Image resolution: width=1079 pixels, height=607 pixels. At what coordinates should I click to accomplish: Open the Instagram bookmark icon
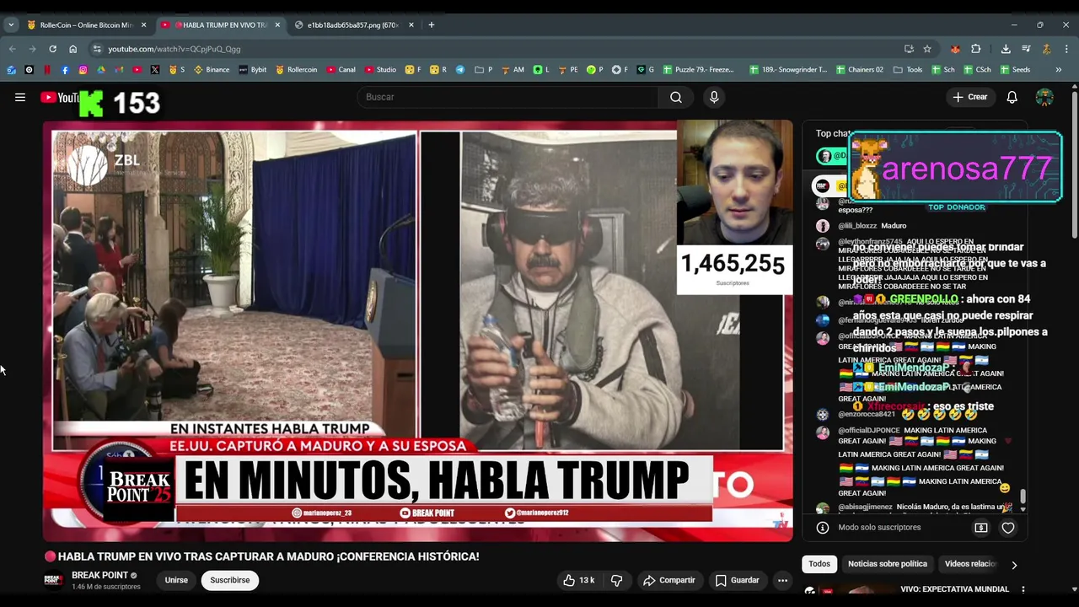click(83, 70)
